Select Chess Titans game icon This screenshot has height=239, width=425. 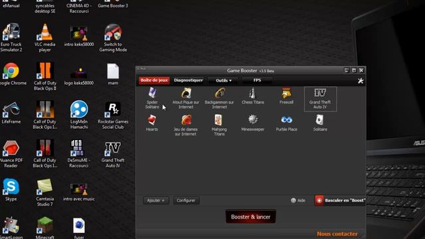click(x=252, y=96)
